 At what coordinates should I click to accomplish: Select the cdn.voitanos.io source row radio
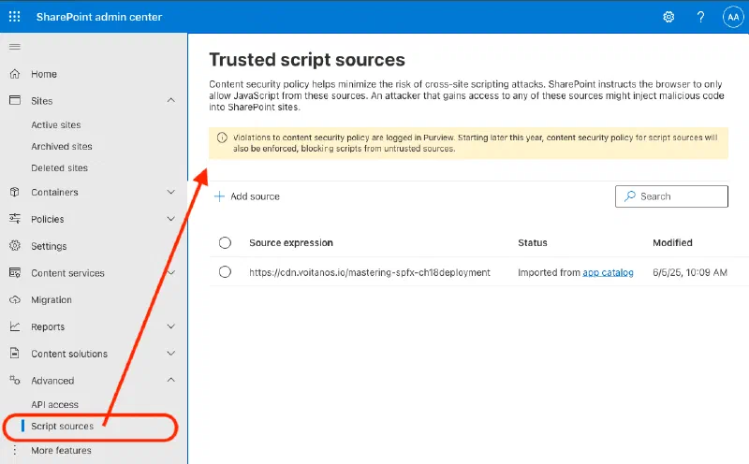pyautogui.click(x=225, y=272)
